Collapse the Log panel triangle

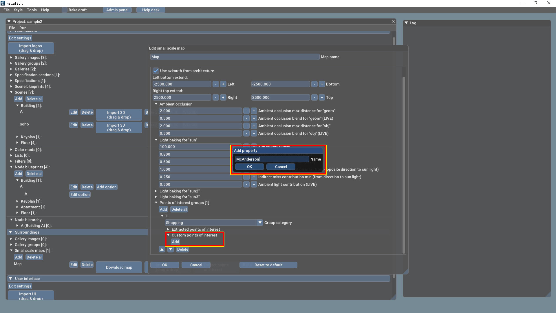coord(406,23)
